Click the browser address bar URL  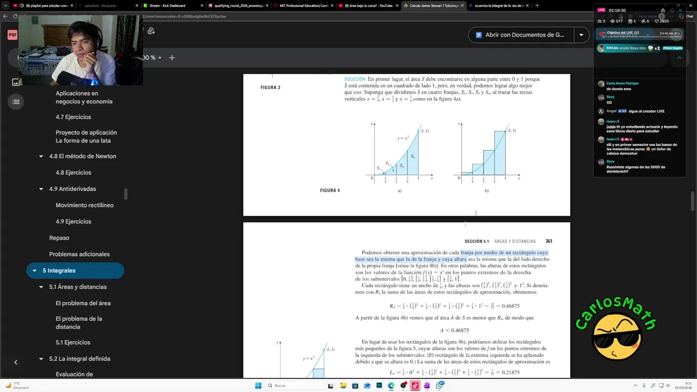point(184,16)
